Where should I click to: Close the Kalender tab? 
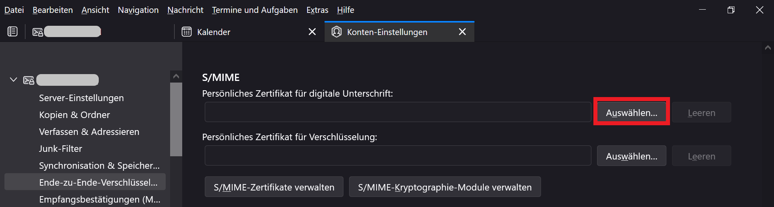coord(312,32)
